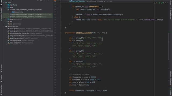Go to previous highlighted problem arrow
172x96 pixels.
[166, 3]
